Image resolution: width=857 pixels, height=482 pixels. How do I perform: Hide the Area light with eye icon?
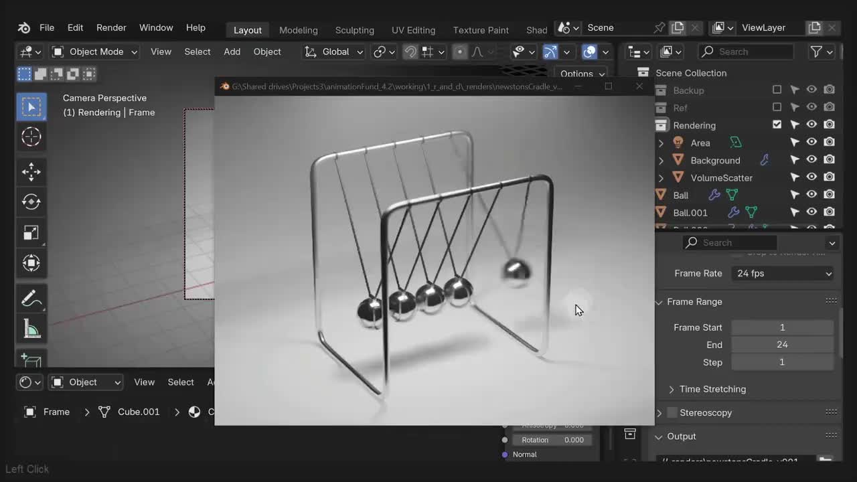click(811, 143)
